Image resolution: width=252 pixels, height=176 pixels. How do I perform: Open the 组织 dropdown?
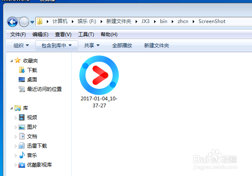(21, 46)
